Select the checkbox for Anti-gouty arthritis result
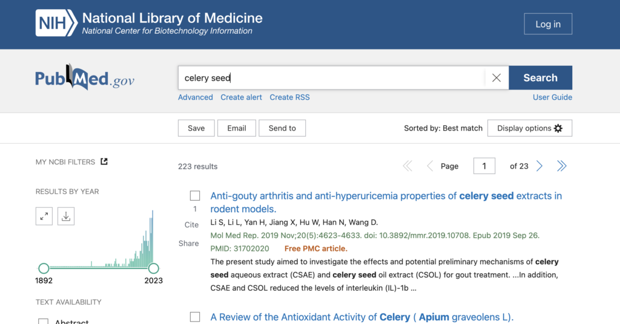The image size is (620, 324). 195,196
